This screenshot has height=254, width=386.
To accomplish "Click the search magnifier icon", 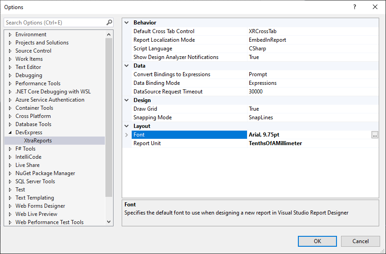I will (109, 23).
